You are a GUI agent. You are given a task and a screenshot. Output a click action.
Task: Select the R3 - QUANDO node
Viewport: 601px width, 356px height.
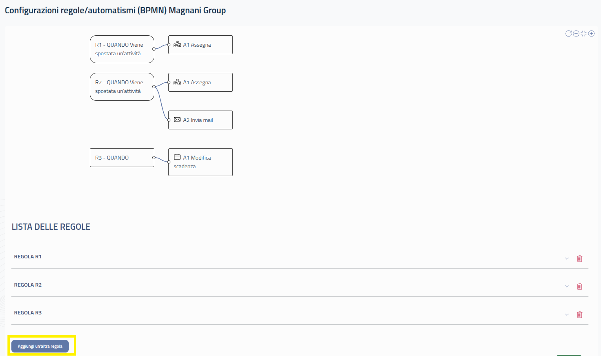122,158
